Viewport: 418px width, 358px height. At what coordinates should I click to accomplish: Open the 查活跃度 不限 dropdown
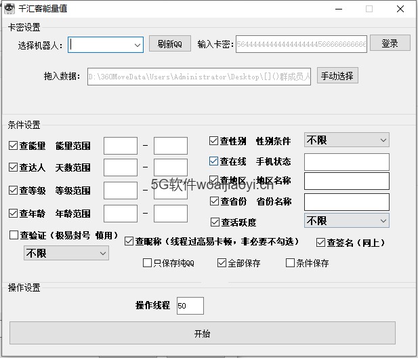click(x=347, y=220)
